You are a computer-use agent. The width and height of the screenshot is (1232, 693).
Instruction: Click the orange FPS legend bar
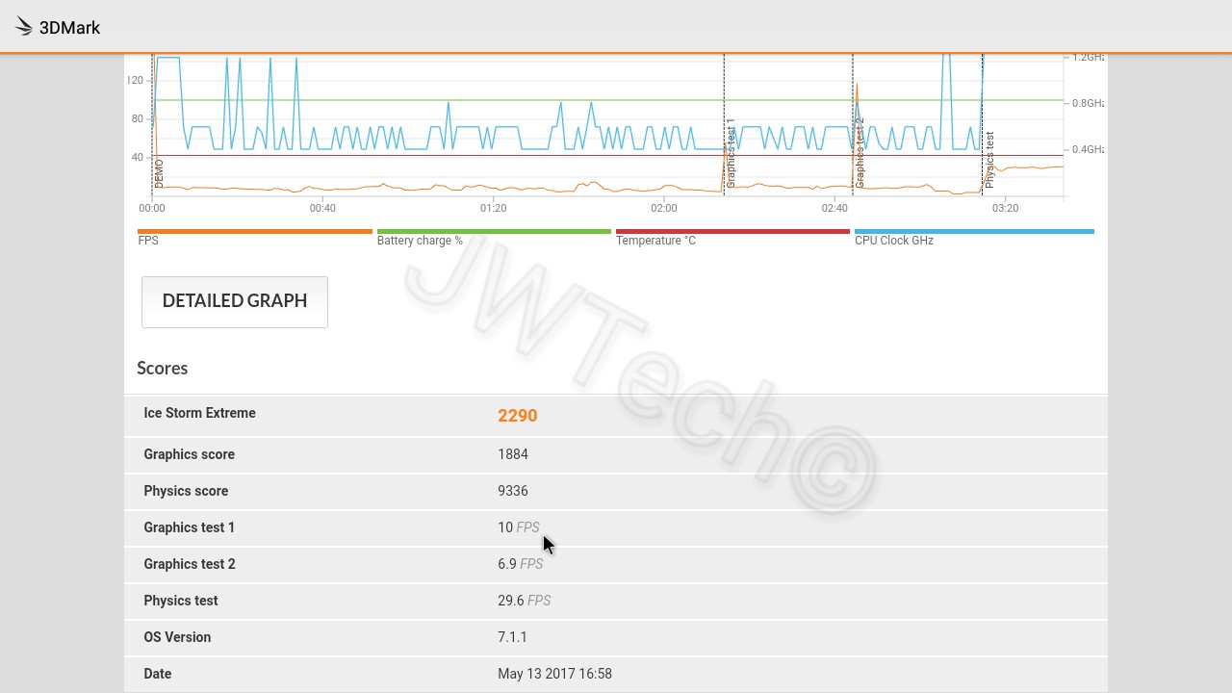pos(254,232)
